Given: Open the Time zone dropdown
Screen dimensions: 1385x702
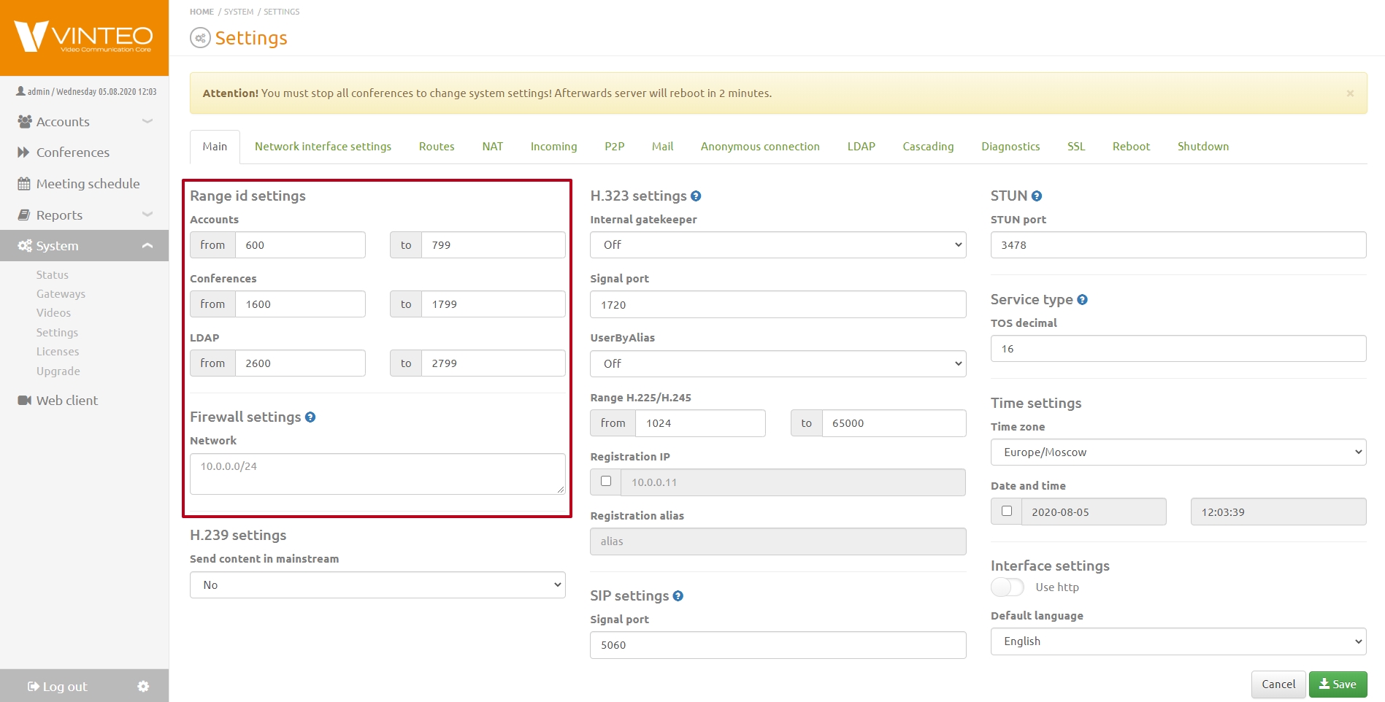Looking at the screenshot, I should pyautogui.click(x=1178, y=452).
